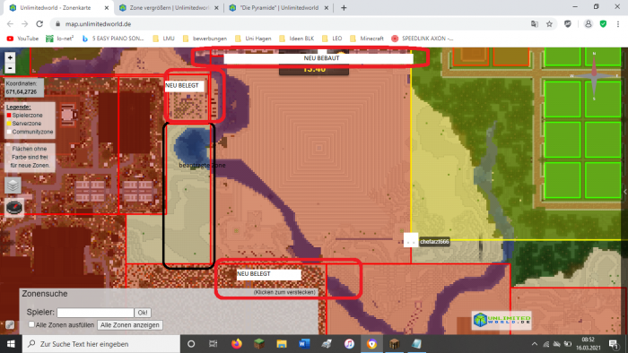Switch to "Die Pyramide" tab

click(x=279, y=7)
